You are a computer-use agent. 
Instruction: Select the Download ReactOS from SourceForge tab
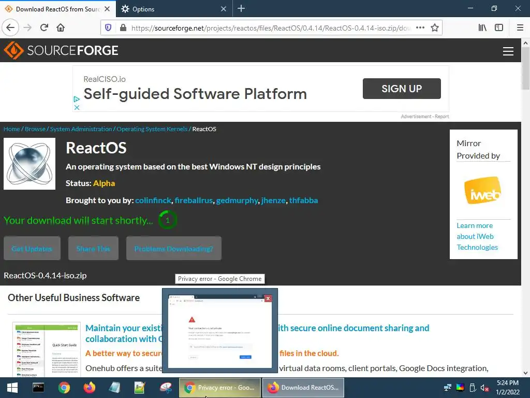click(57, 9)
